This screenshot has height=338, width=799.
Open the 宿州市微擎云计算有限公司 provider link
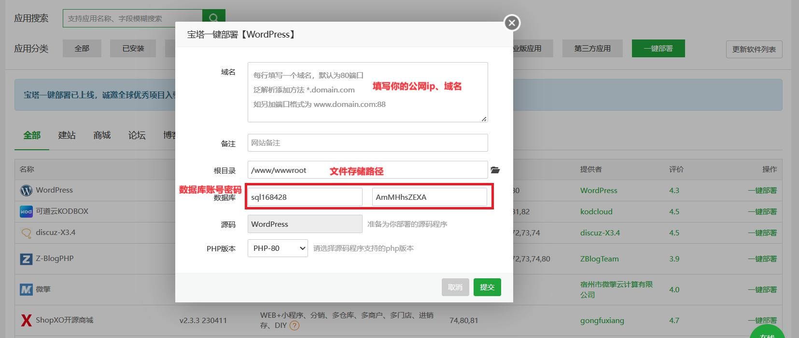pyautogui.click(x=617, y=290)
